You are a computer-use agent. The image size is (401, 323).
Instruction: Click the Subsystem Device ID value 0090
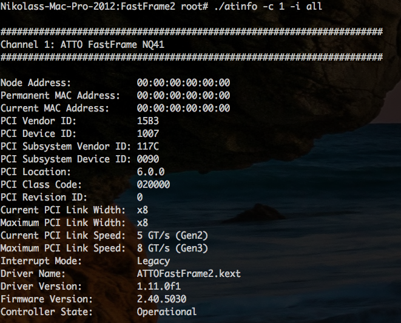pyautogui.click(x=148, y=159)
